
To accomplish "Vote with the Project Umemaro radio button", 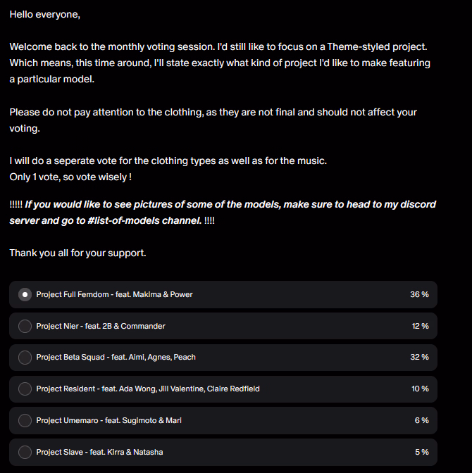I will pos(25,420).
